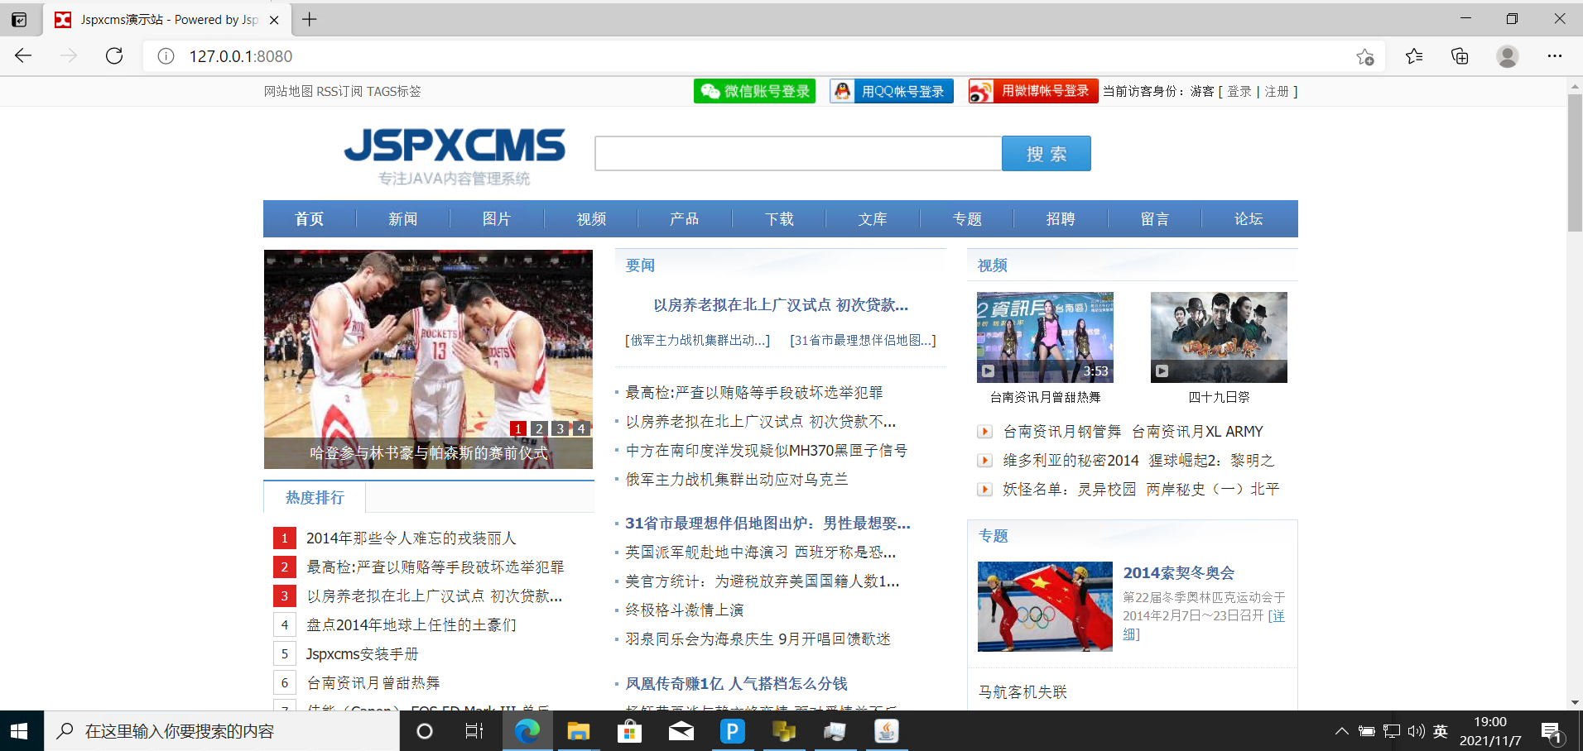This screenshot has width=1583, height=751.
Task: Open bracketed link 31省市最理想伴侣地图...
Action: pos(863,340)
